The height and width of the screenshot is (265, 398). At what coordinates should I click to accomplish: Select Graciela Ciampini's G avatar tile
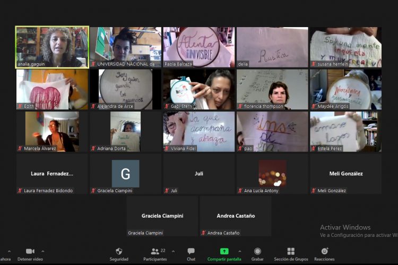125,174
